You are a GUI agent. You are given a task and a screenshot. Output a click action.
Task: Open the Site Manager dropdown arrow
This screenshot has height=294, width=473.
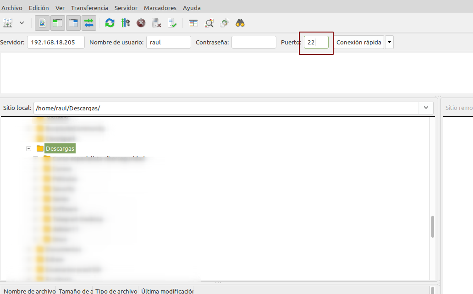click(x=21, y=22)
